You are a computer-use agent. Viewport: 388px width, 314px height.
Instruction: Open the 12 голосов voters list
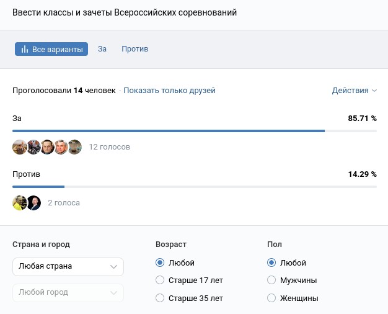coord(110,147)
